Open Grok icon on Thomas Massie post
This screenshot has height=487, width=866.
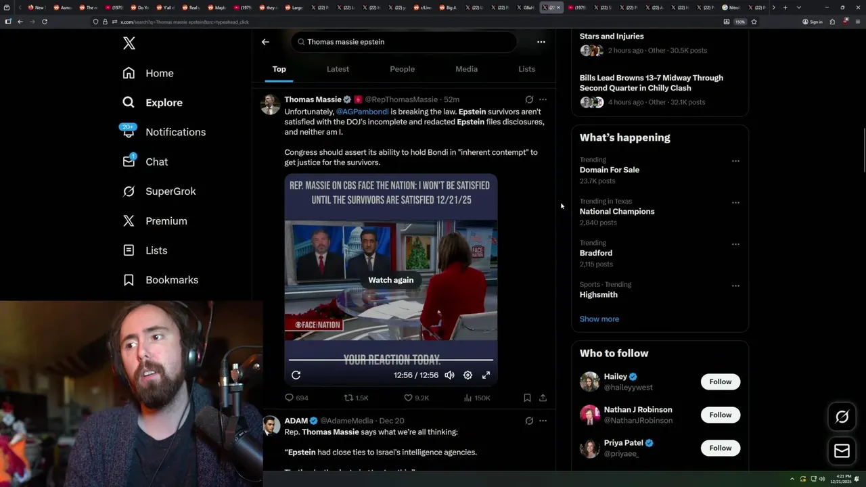click(x=529, y=99)
